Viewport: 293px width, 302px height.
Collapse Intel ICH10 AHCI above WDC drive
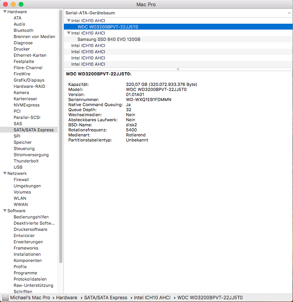pyautogui.click(x=69, y=21)
